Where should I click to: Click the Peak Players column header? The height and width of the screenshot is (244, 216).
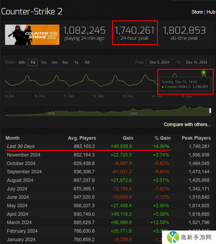coord(196,138)
